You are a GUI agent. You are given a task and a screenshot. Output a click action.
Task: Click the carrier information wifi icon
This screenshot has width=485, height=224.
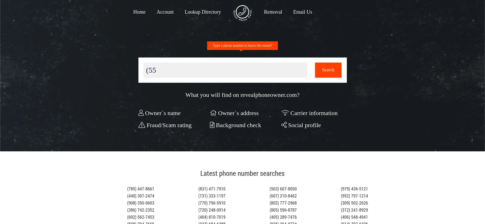[285, 113]
